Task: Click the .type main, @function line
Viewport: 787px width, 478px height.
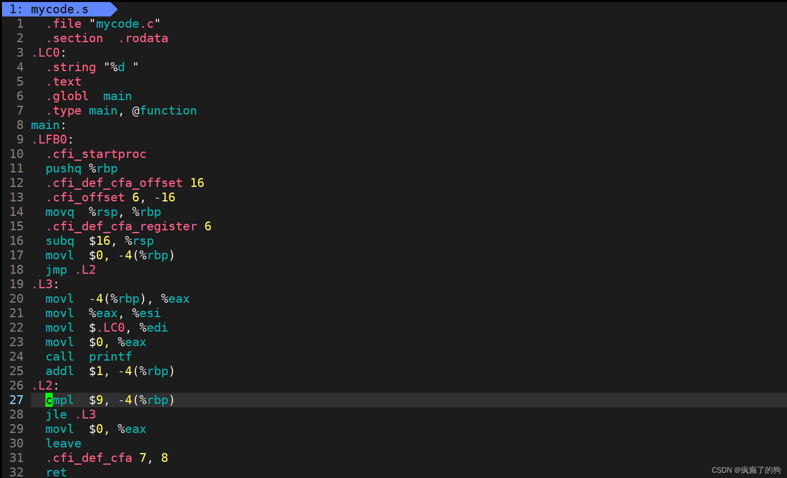Action: point(121,111)
